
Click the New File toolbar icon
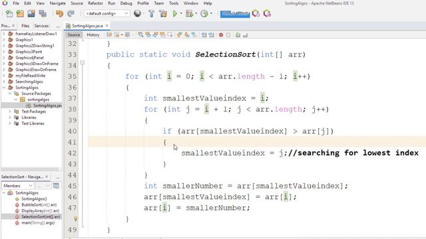9,13
